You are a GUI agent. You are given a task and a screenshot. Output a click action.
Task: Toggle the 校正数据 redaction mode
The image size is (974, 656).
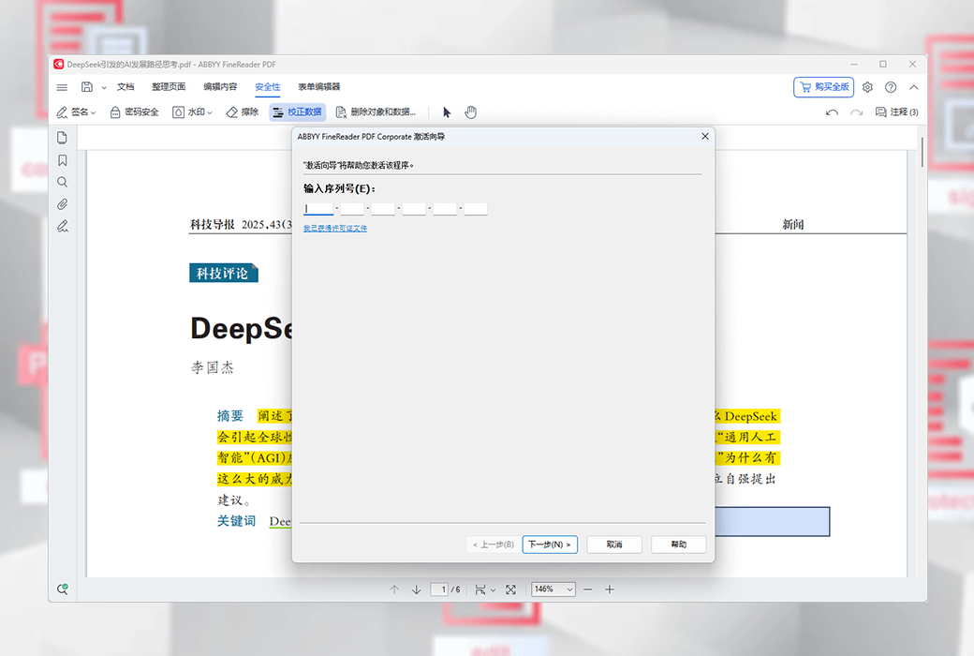point(297,112)
